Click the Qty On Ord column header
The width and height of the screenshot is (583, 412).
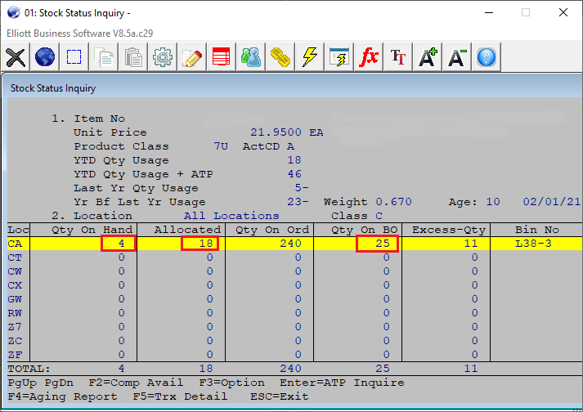tap(272, 230)
